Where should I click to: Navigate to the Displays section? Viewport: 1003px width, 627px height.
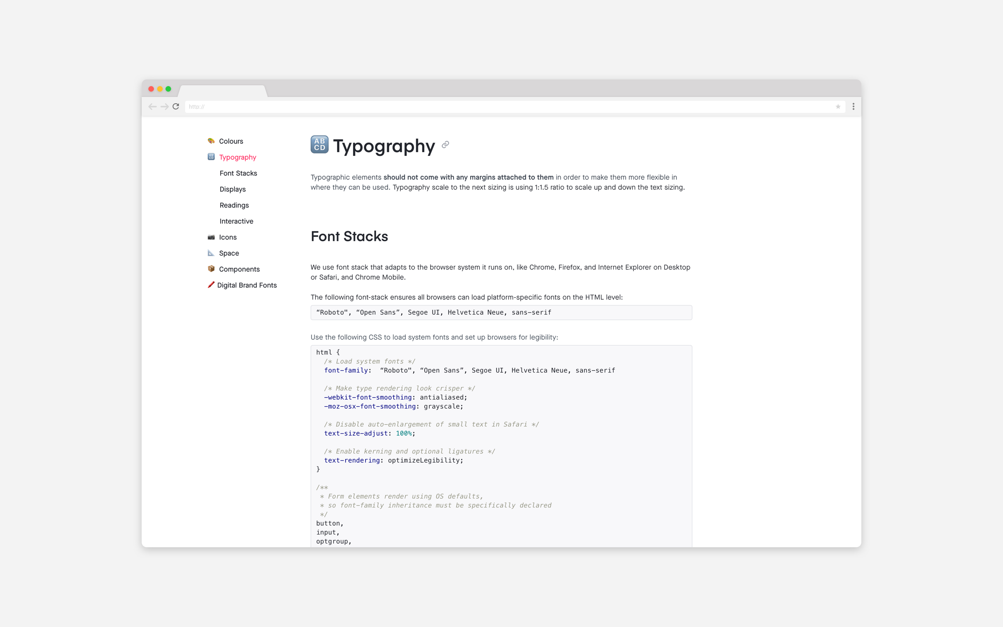pyautogui.click(x=232, y=189)
